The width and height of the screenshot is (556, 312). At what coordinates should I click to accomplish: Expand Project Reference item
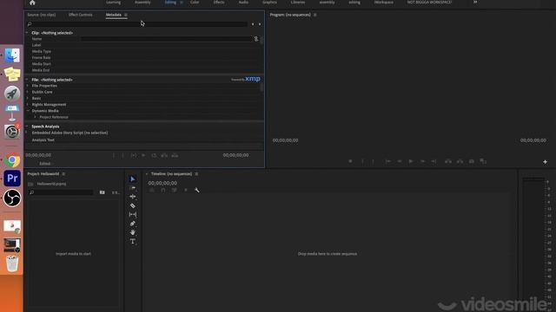coord(35,117)
